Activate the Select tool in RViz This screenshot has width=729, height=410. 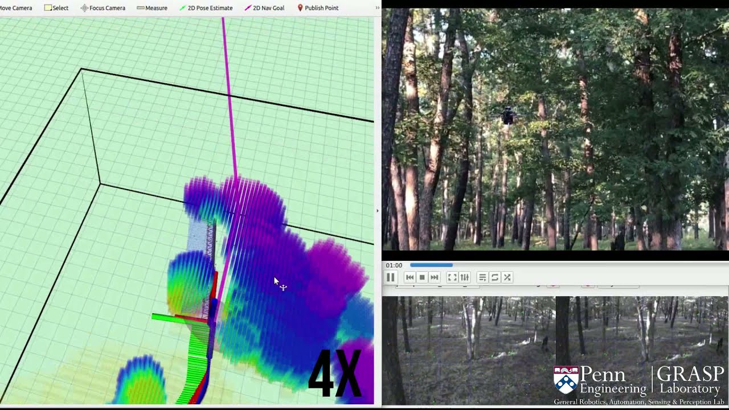56,8
